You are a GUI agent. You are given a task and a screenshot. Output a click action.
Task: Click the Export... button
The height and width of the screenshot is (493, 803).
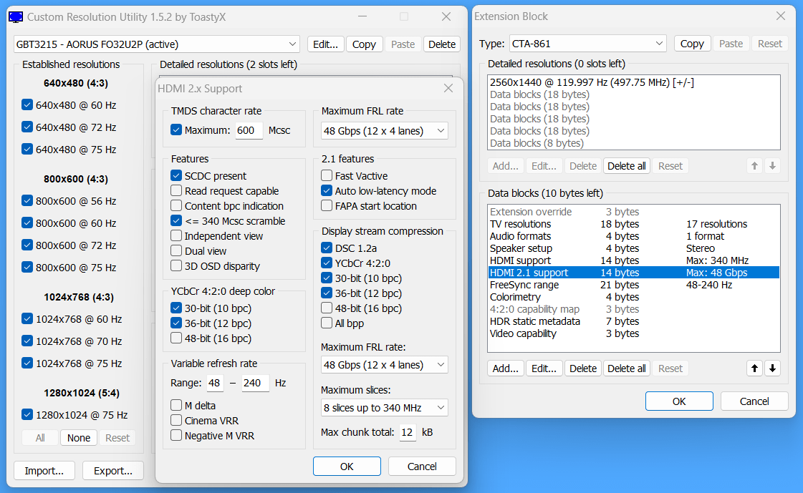(x=113, y=471)
